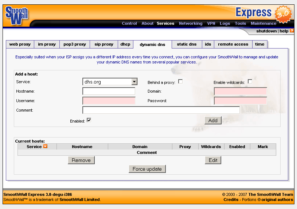Click The SmoothWall Team footer link
297x209 pixels.
point(271,194)
